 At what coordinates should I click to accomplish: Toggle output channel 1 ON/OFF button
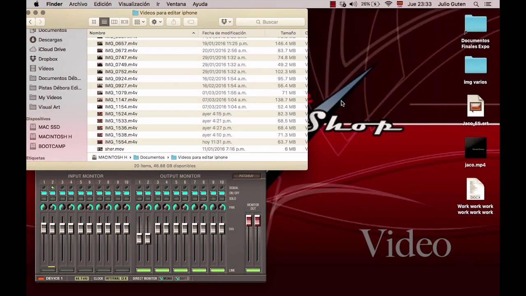[139, 193]
